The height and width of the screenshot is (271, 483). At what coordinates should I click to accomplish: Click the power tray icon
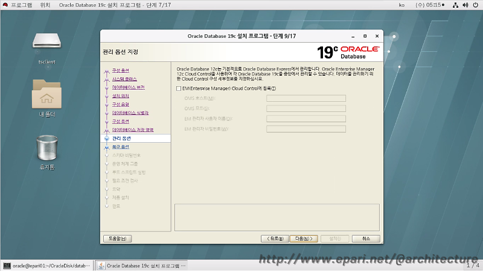(x=476, y=5)
